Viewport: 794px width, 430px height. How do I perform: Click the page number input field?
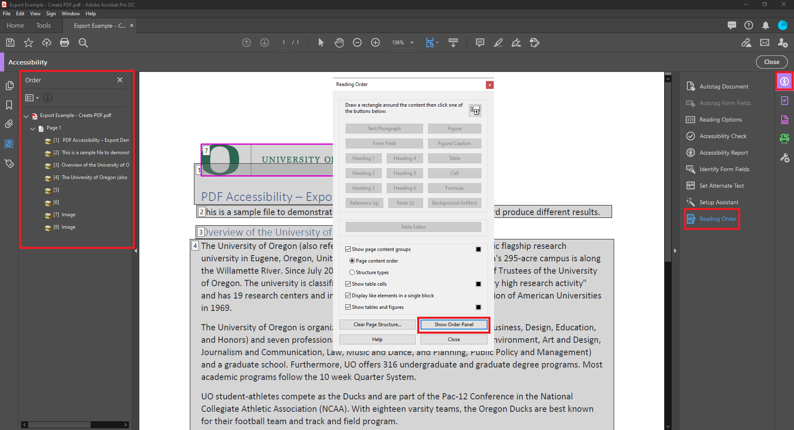point(284,43)
